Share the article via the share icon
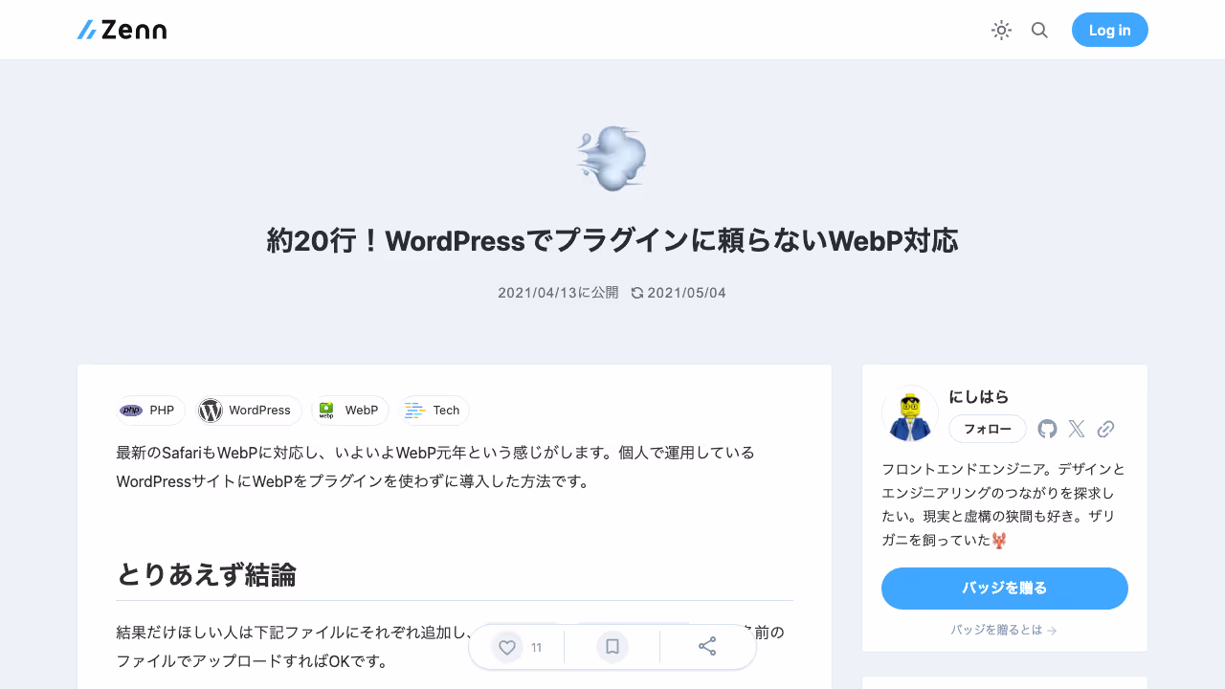1225x689 pixels. pyautogui.click(x=707, y=647)
